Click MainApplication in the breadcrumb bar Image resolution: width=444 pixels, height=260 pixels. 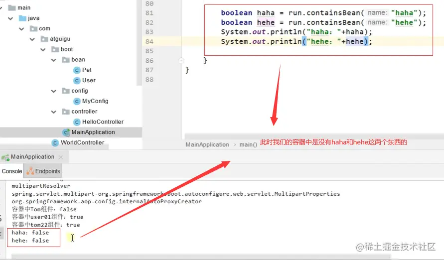pyautogui.click(x=207, y=144)
